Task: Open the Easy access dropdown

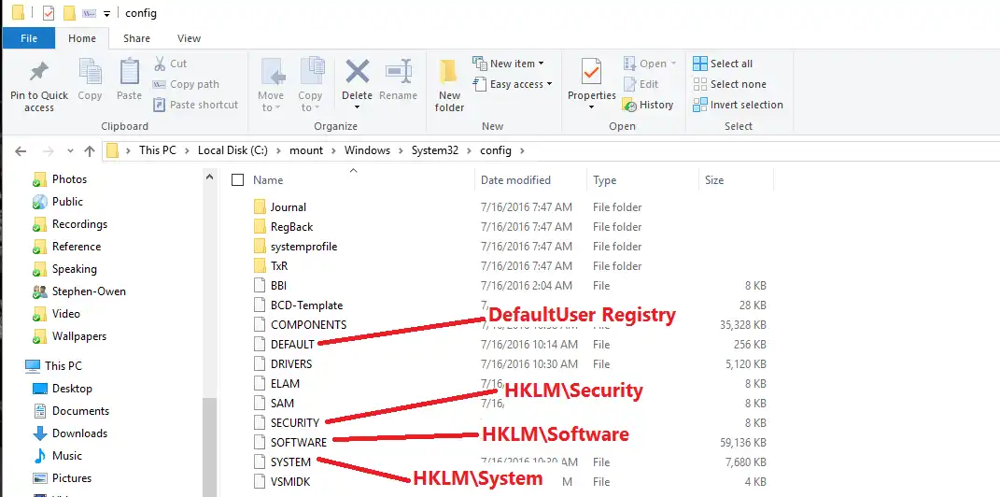Action: coord(512,84)
